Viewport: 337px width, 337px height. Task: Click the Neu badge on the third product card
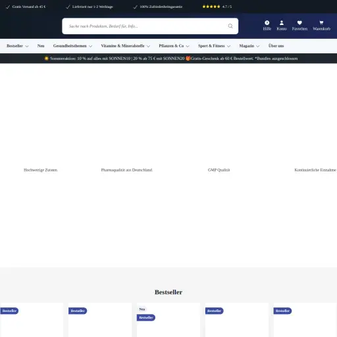point(142,309)
